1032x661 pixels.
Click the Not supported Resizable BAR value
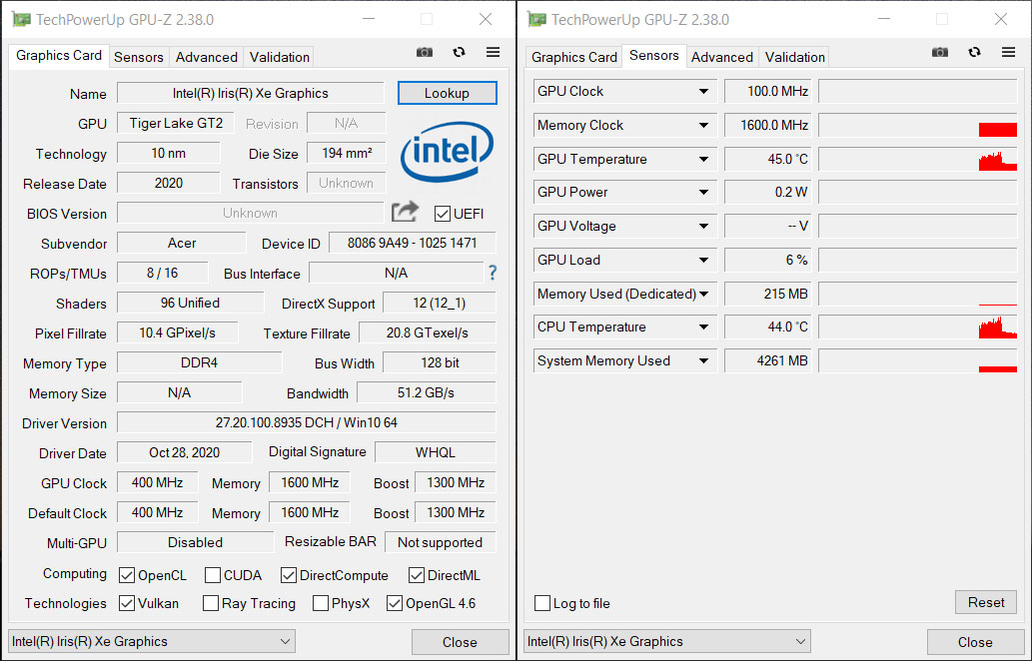(x=440, y=542)
